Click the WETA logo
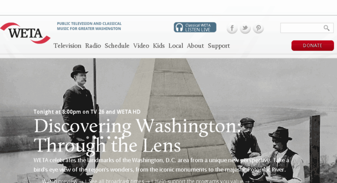Image resolution: width=337 pixels, height=183 pixels. pos(25,33)
